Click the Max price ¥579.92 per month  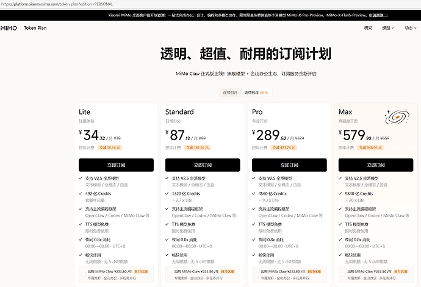(x=364, y=135)
